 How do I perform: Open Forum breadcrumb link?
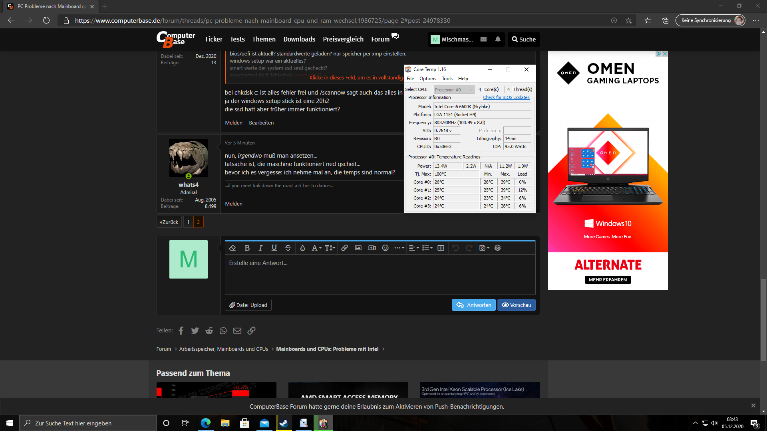click(x=163, y=349)
